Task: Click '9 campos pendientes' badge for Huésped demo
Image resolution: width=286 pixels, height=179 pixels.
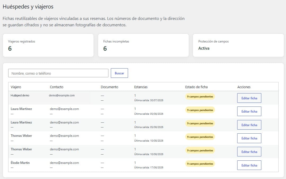Action: point(200,97)
